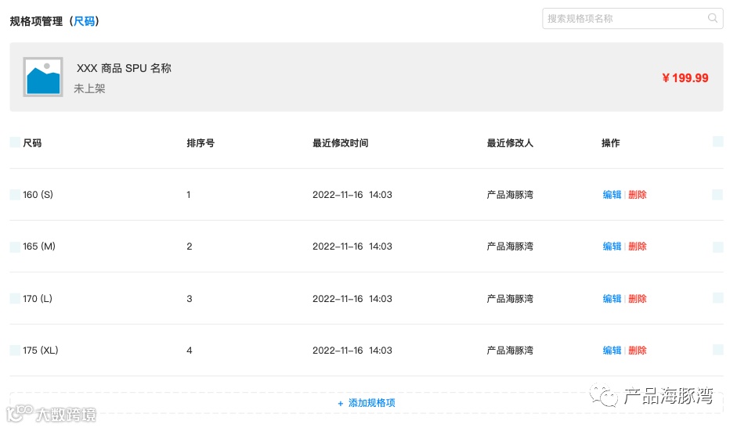Click the 未上架 status label
Screen dimensions: 737x428
[89, 88]
